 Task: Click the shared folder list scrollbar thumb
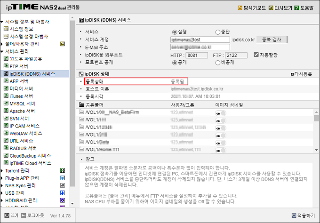point(316,118)
